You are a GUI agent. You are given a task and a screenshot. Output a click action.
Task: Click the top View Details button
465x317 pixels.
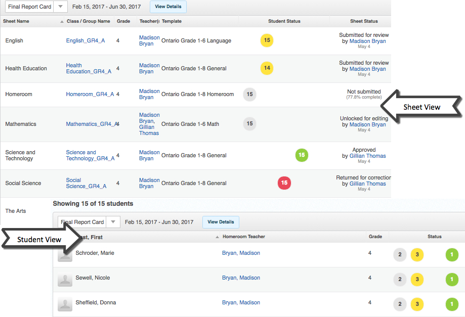(168, 7)
